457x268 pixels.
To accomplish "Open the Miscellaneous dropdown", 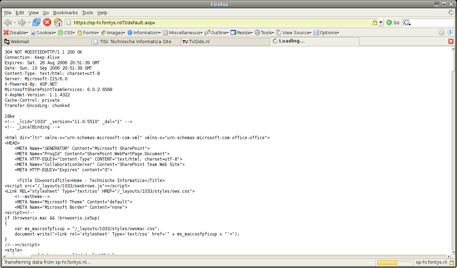I will coord(183,32).
